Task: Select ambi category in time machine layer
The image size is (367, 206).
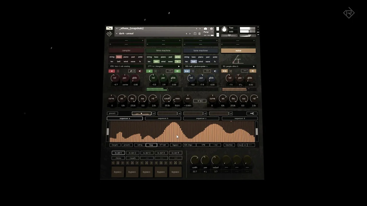Action: pos(177,57)
